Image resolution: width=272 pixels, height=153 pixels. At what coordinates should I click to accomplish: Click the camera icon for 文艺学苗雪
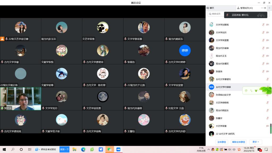click(x=267, y=126)
